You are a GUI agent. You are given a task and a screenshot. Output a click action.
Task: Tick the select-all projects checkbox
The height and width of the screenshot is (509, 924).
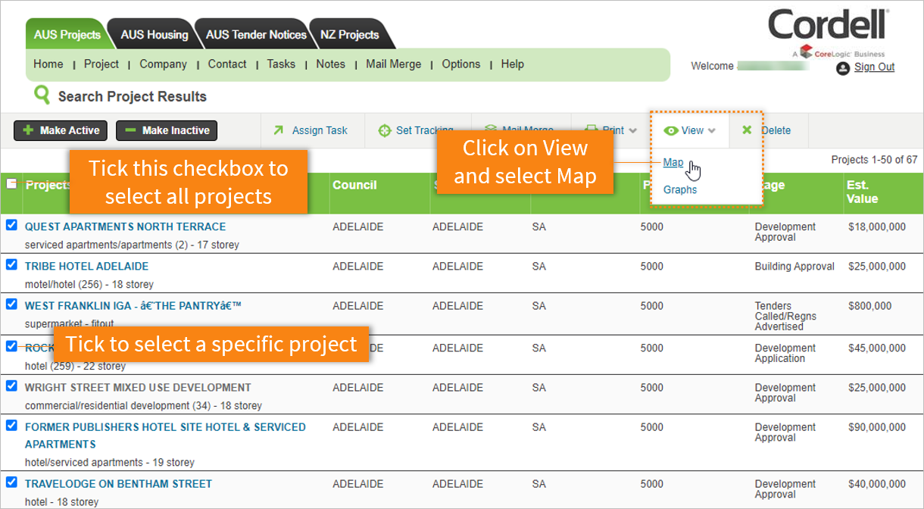click(11, 183)
